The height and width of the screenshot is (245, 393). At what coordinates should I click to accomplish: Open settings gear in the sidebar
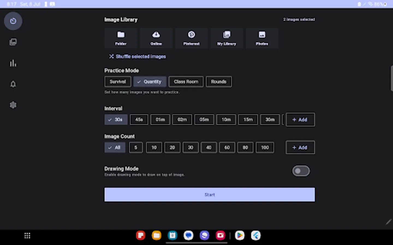click(x=13, y=105)
